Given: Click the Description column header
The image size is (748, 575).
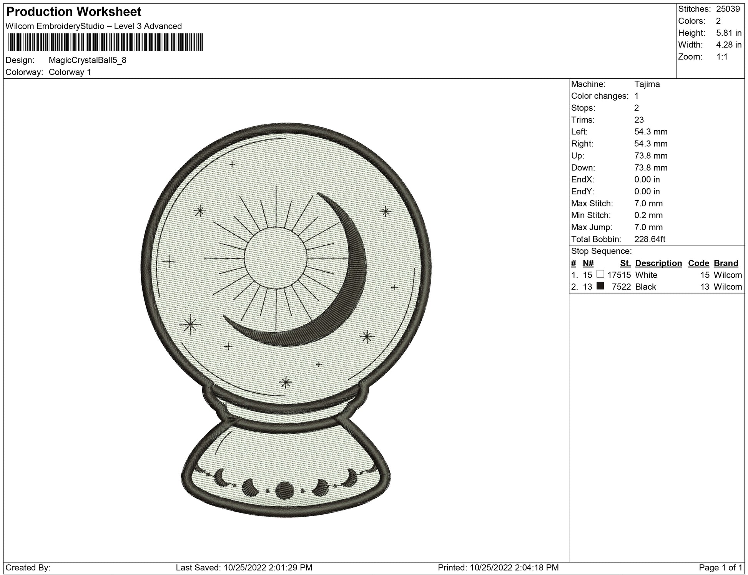Looking at the screenshot, I should (658, 263).
